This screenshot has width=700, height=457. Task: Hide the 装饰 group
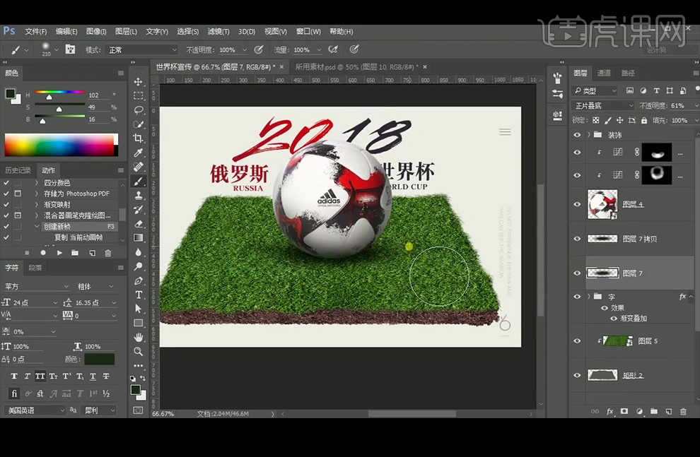(x=577, y=135)
